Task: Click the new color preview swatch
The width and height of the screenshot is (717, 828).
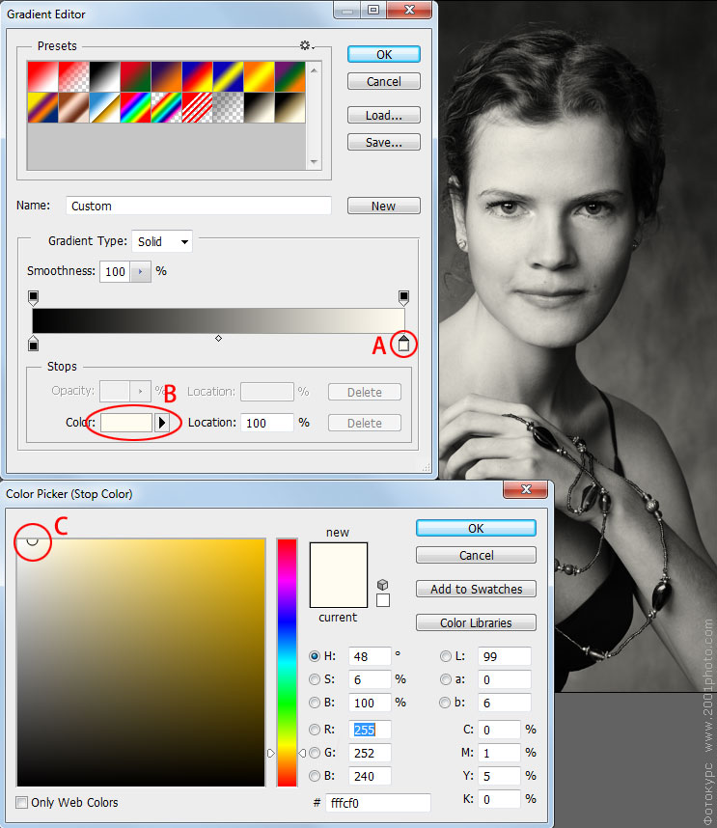Action: (339, 559)
